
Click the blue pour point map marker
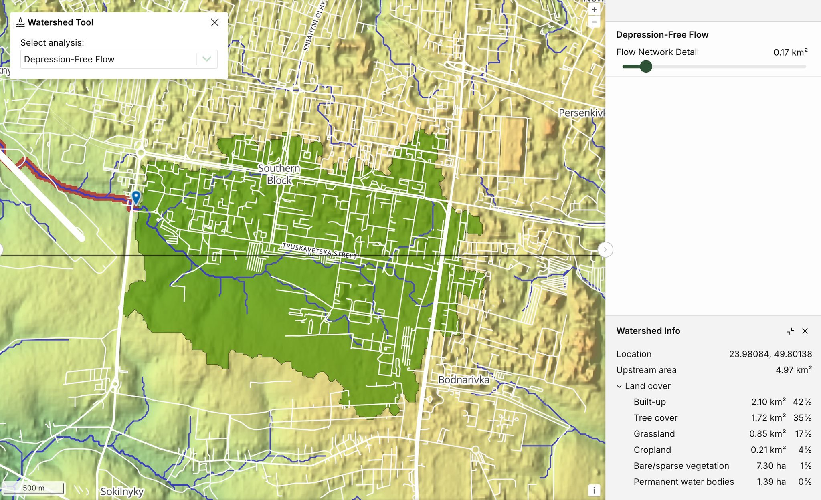pos(136,197)
